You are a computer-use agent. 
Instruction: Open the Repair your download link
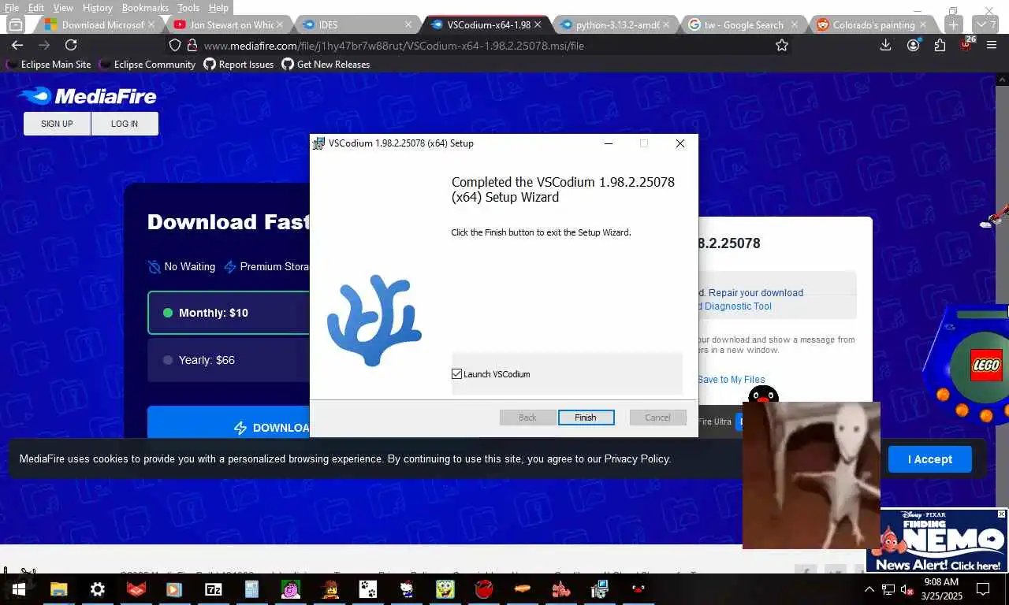[x=755, y=293]
